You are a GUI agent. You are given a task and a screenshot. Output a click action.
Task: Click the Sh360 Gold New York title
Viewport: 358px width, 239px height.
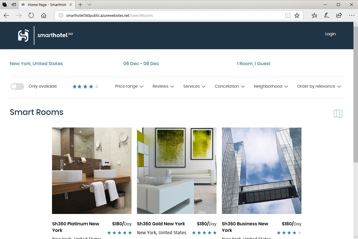click(161, 224)
